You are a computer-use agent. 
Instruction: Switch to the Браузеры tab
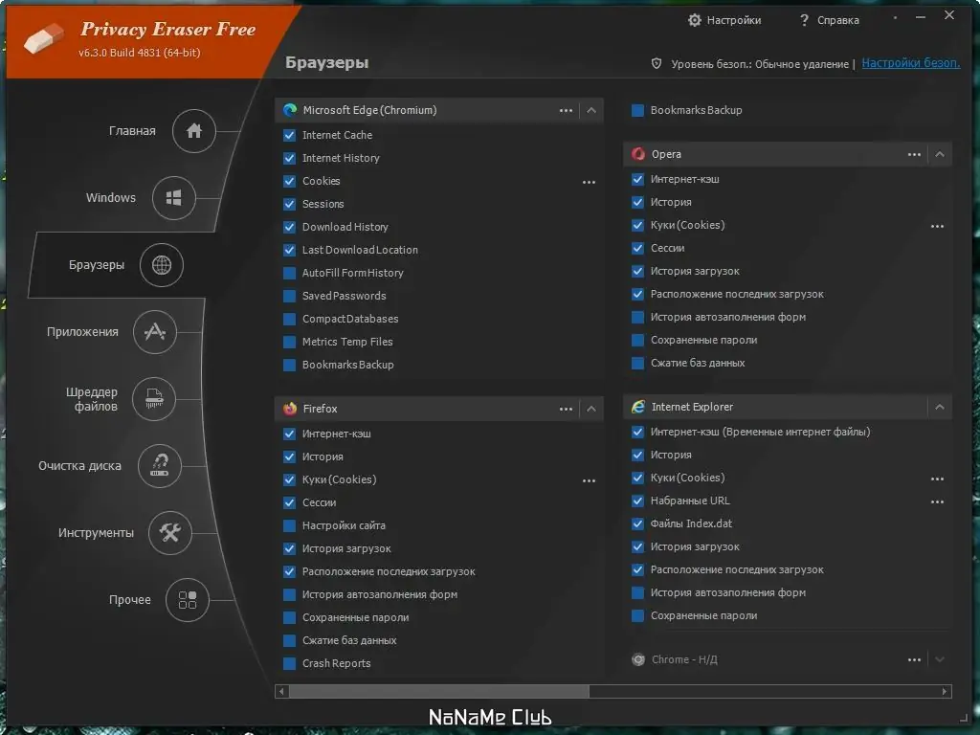[x=161, y=265]
